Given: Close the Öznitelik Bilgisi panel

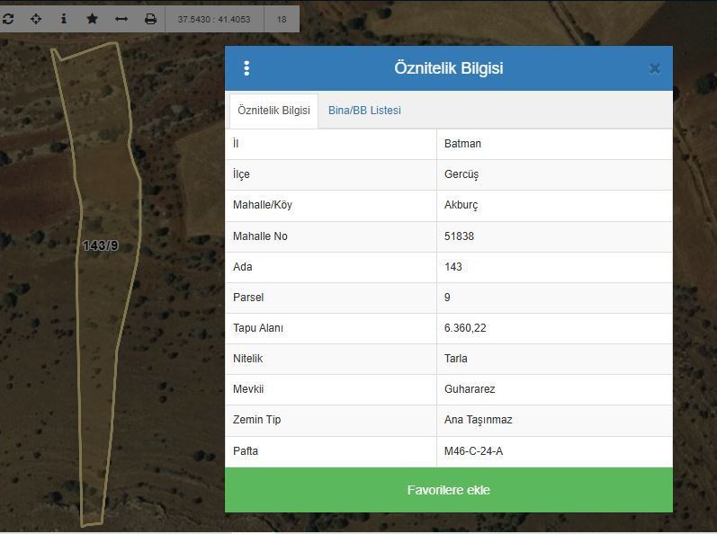Looking at the screenshot, I should 654,68.
